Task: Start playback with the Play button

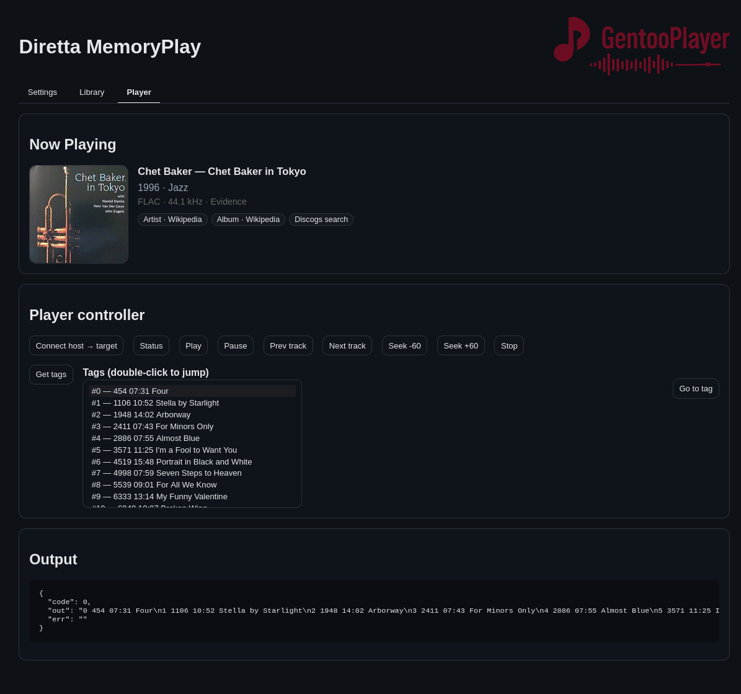Action: coord(193,346)
